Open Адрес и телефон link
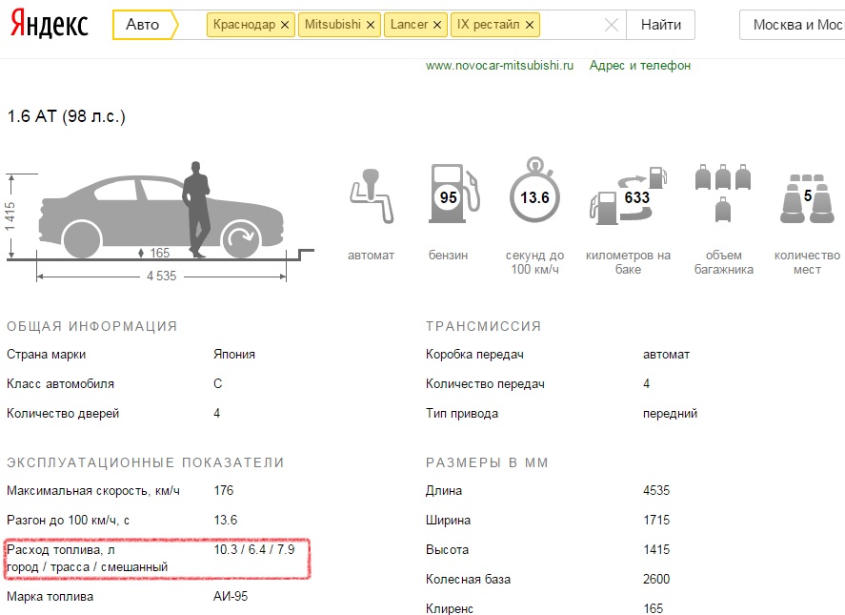 [639, 66]
